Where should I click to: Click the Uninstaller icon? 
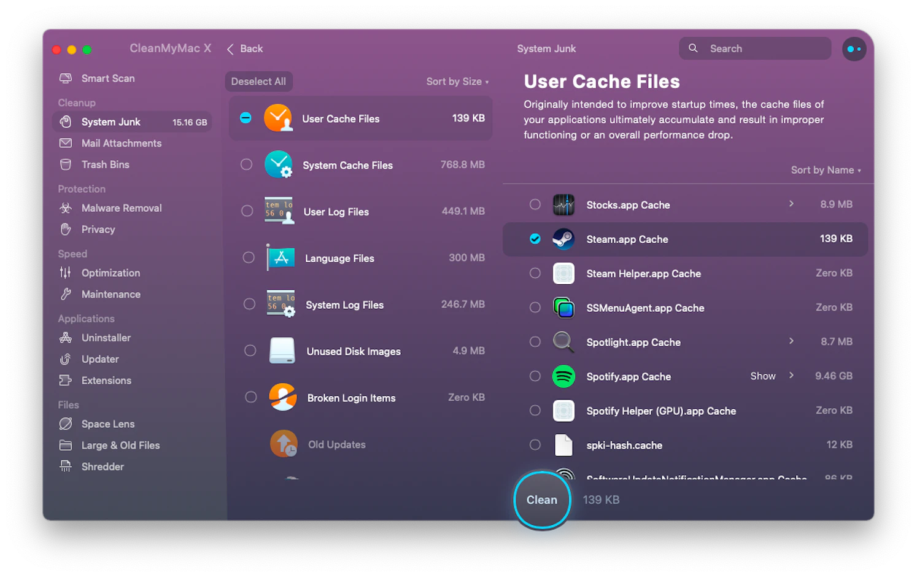point(66,338)
